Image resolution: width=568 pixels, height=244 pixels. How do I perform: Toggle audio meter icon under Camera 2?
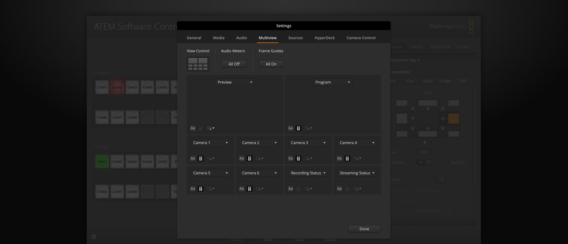(250, 159)
